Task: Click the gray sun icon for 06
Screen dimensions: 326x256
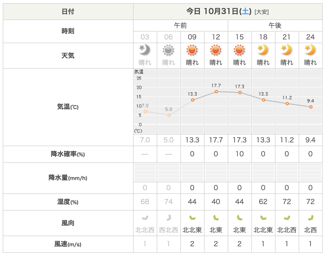Action: tap(168, 50)
